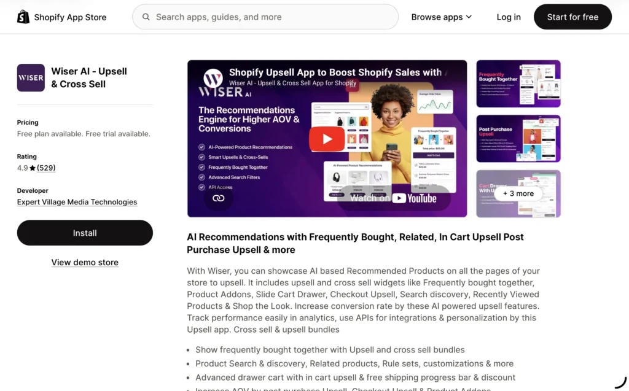Click the Free plan available pricing text
The height and width of the screenshot is (391, 629).
84,134
